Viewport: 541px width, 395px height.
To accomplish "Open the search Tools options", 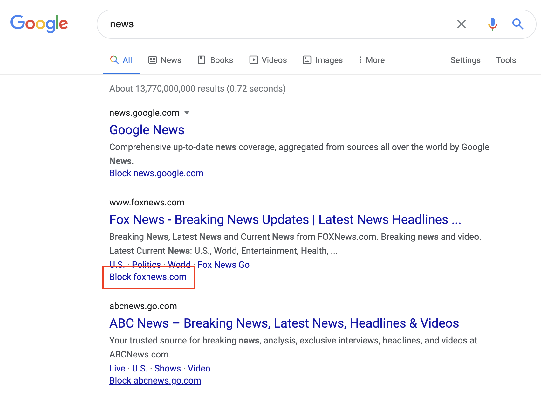I will (506, 60).
